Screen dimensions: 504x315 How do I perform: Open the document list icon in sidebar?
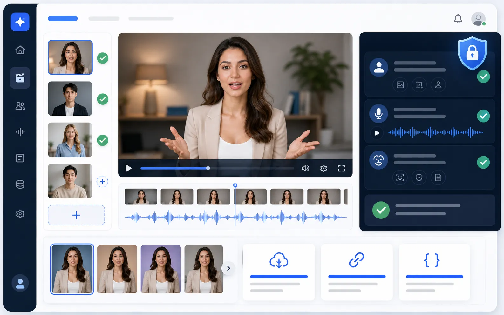(x=20, y=158)
